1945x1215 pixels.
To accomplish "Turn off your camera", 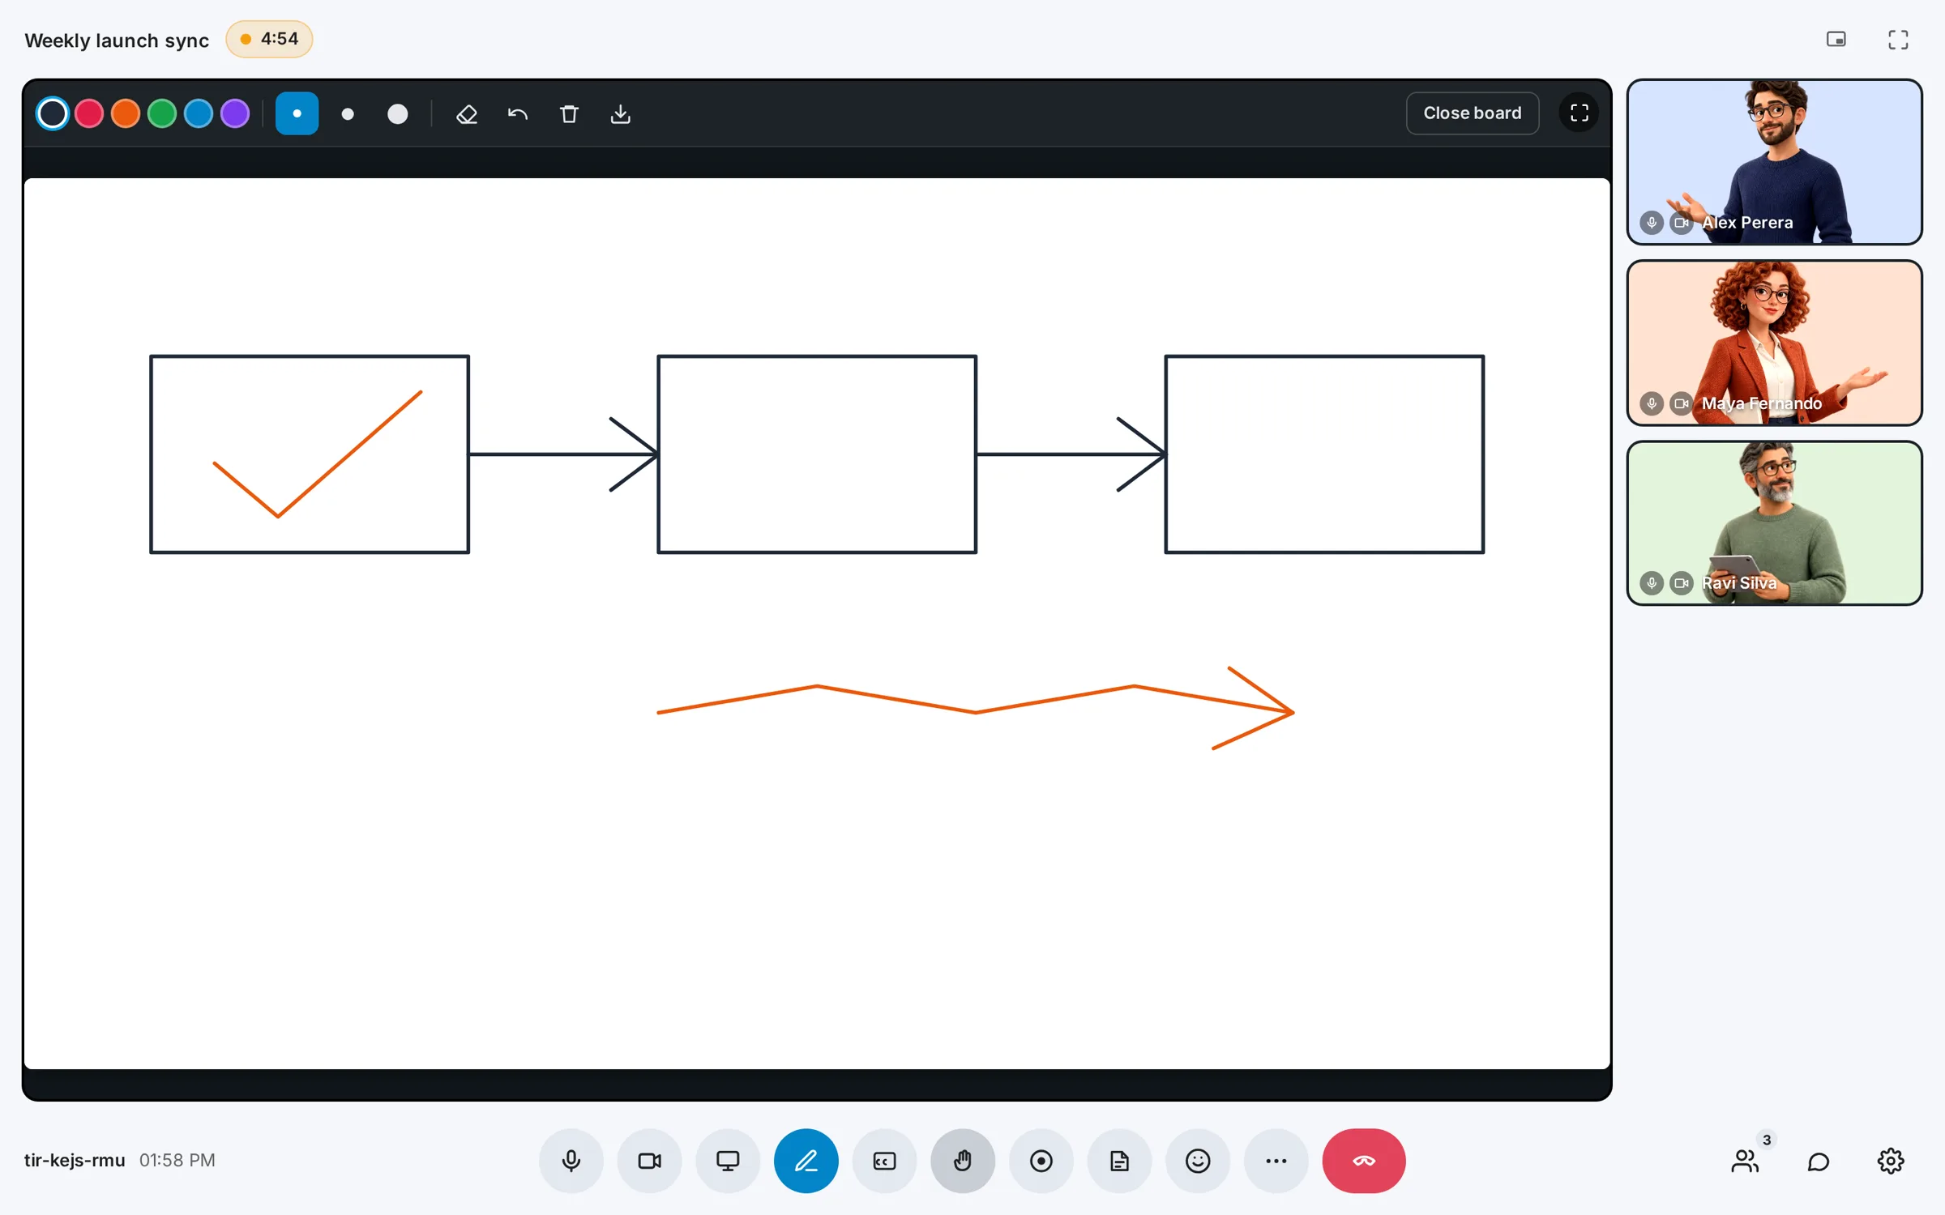I will (649, 1161).
